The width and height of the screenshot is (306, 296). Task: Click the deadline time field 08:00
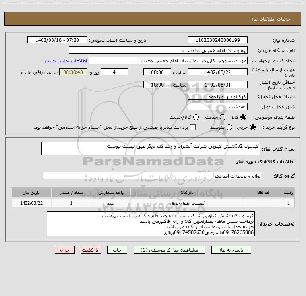[157, 72]
